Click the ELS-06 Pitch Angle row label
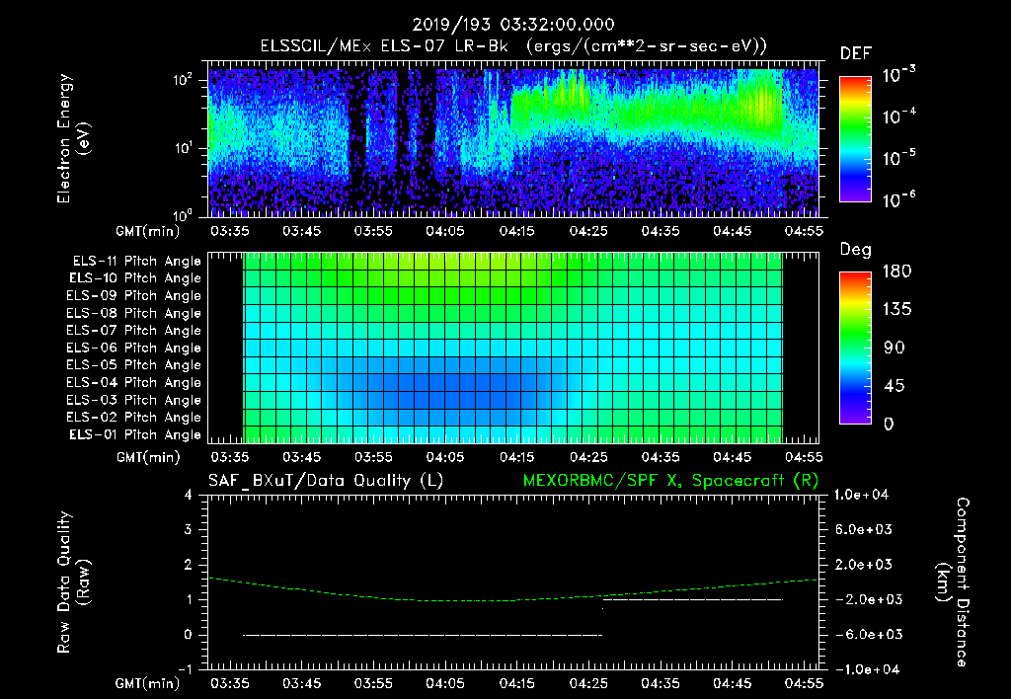Screen dimensions: 1011x699 tap(134, 349)
